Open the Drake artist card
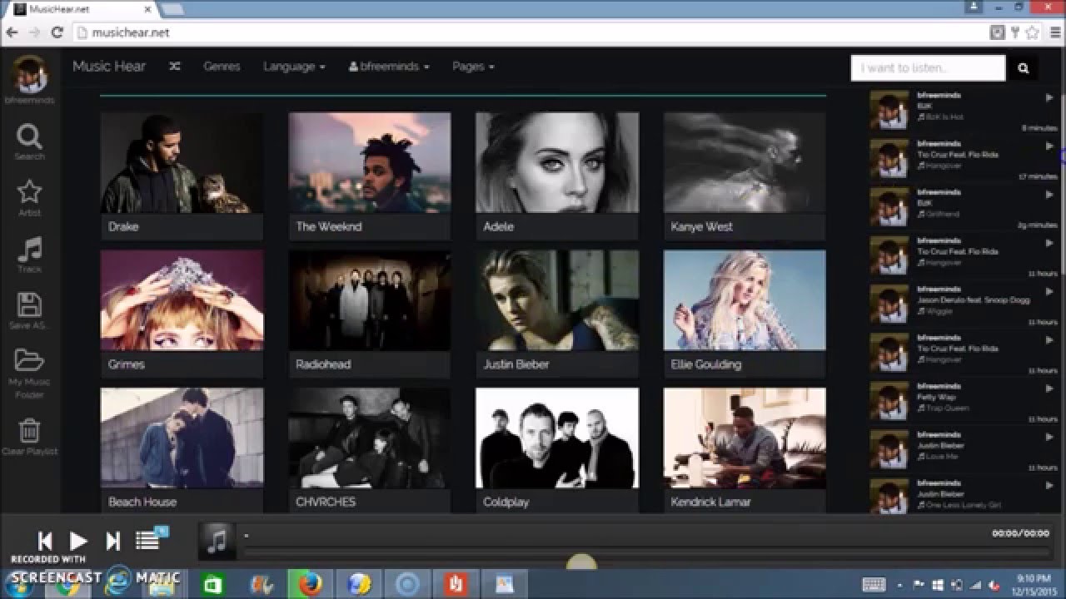 [x=182, y=176]
